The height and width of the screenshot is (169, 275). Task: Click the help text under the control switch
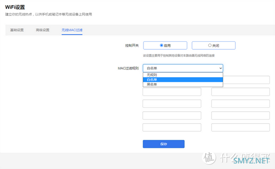(x=179, y=55)
